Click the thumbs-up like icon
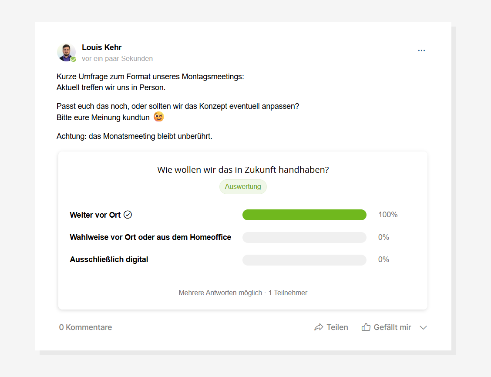 366,327
